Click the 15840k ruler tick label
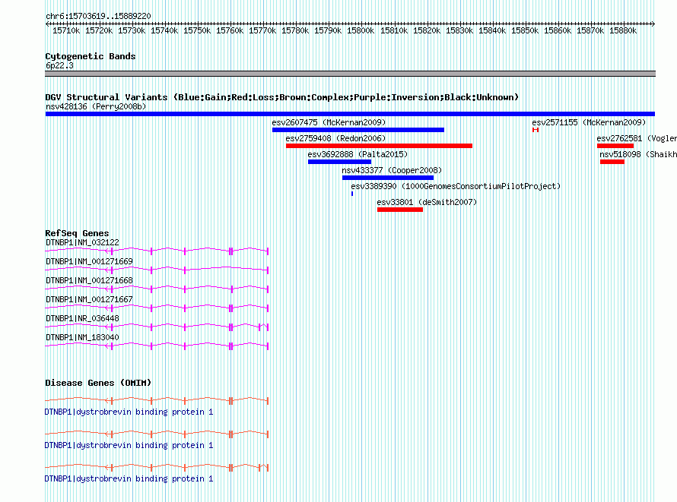 492,30
